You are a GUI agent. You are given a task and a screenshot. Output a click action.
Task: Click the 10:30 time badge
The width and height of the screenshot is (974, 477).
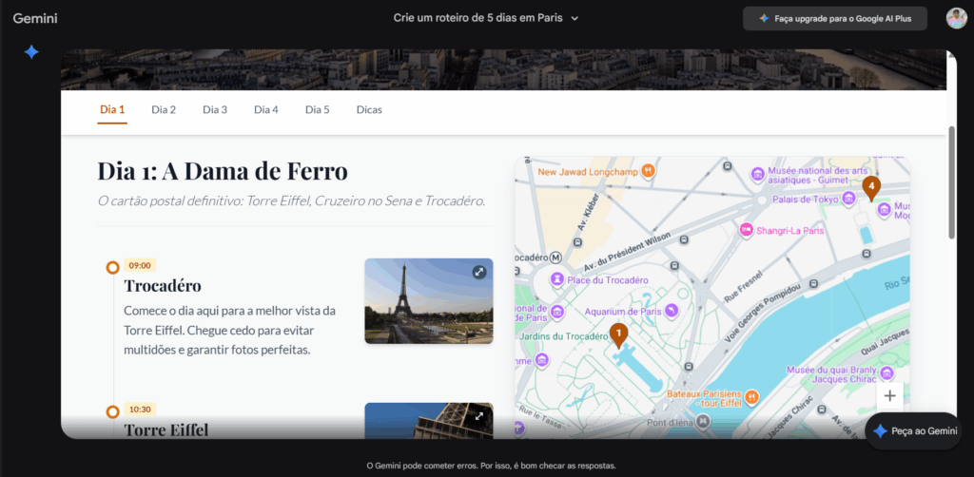pyautogui.click(x=140, y=410)
